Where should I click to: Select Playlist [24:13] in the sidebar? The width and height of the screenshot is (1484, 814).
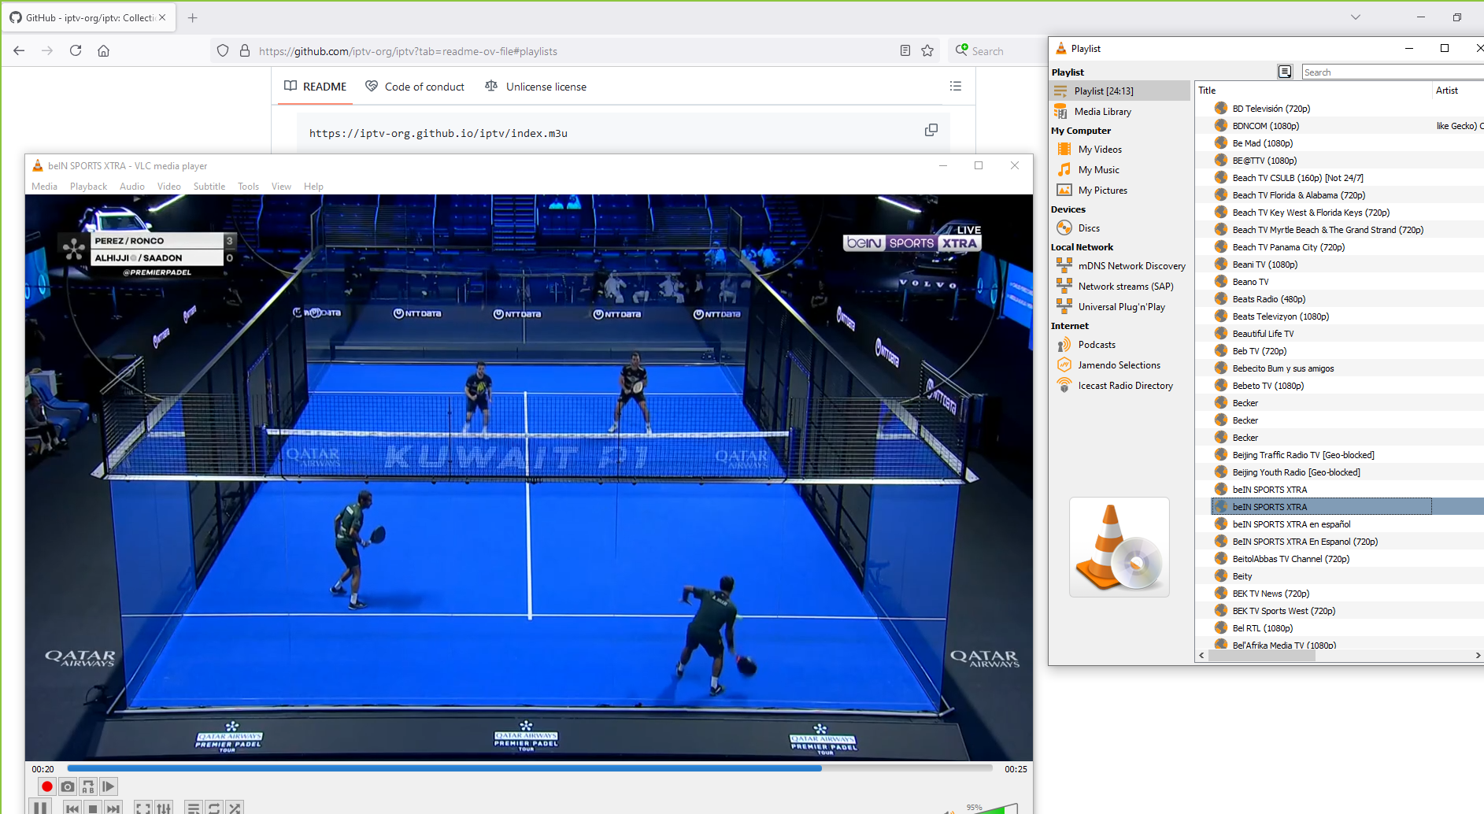pyautogui.click(x=1120, y=91)
